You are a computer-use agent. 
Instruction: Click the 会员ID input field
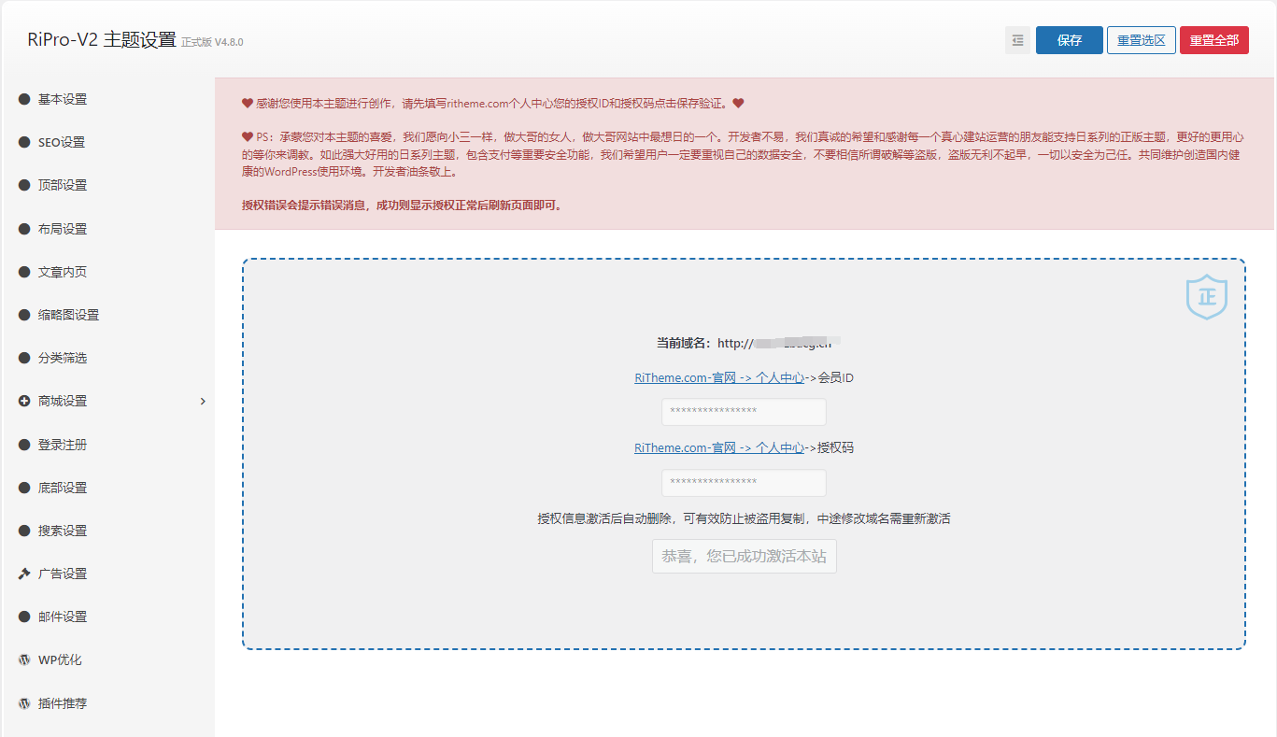tap(744, 412)
